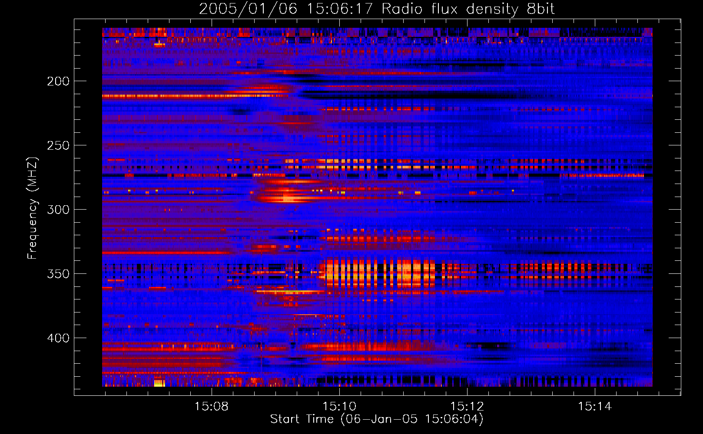Click the 15:10 time tick label
Image resolution: width=703 pixels, height=434 pixels.
pos(339,406)
